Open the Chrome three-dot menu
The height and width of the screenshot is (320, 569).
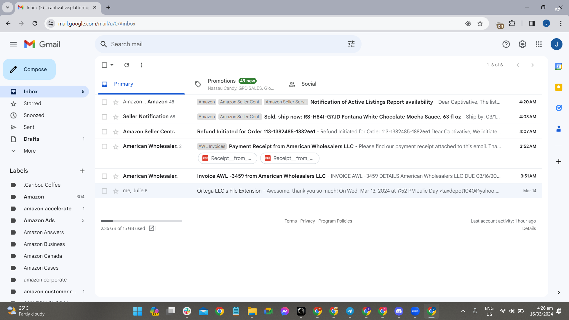tap(561, 23)
